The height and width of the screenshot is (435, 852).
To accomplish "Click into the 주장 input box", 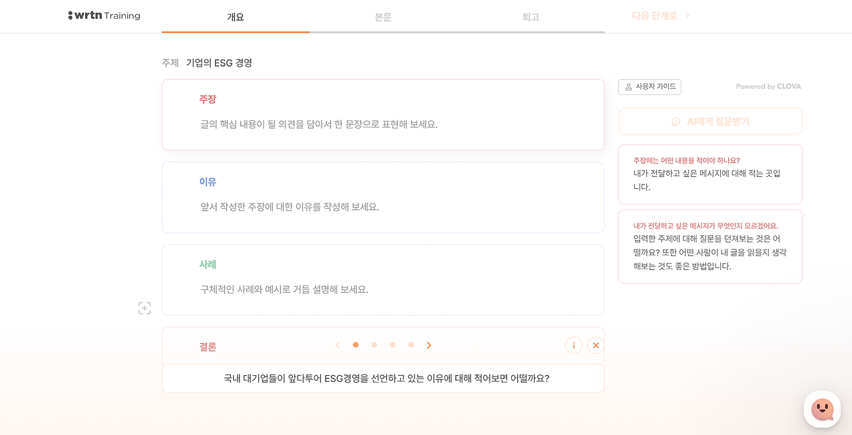I will point(383,114).
